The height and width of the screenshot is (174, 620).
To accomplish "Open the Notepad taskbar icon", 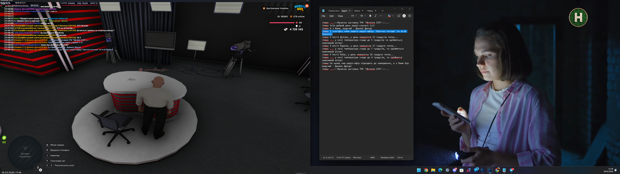I will 504,170.
